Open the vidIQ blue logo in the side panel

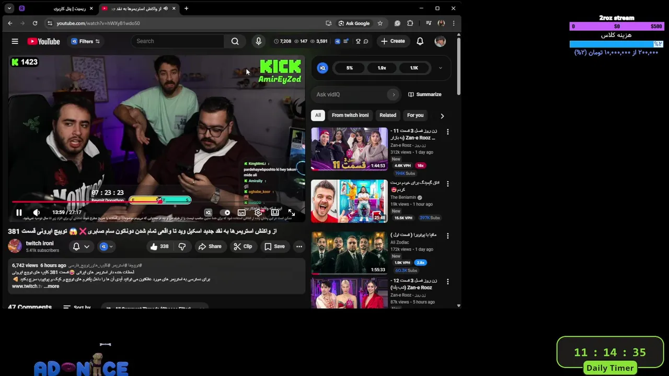coord(322,68)
